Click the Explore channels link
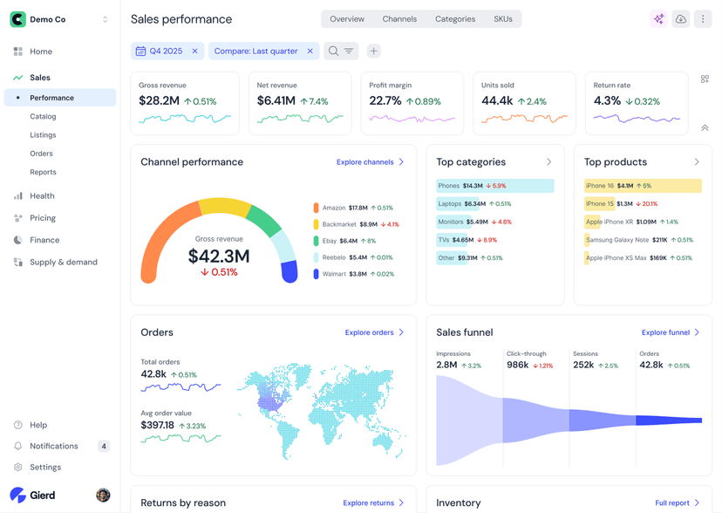 [364, 161]
